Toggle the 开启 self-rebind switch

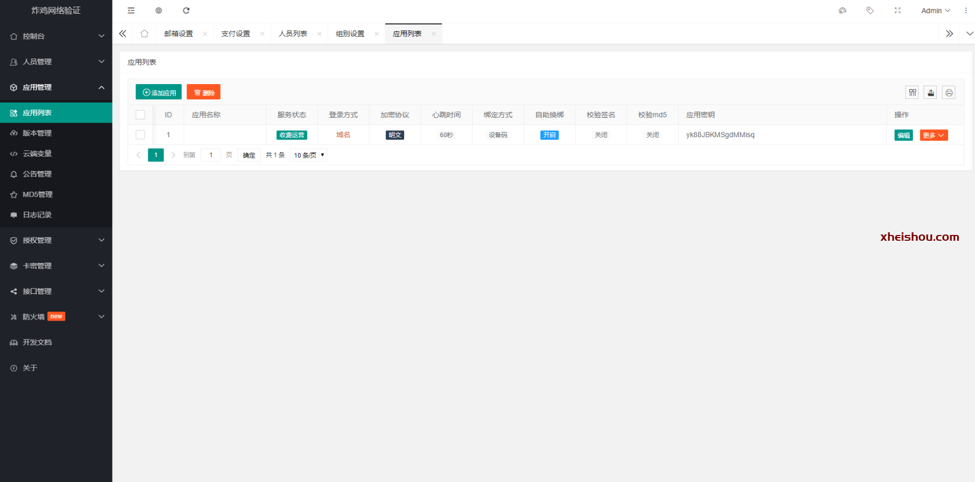[549, 135]
